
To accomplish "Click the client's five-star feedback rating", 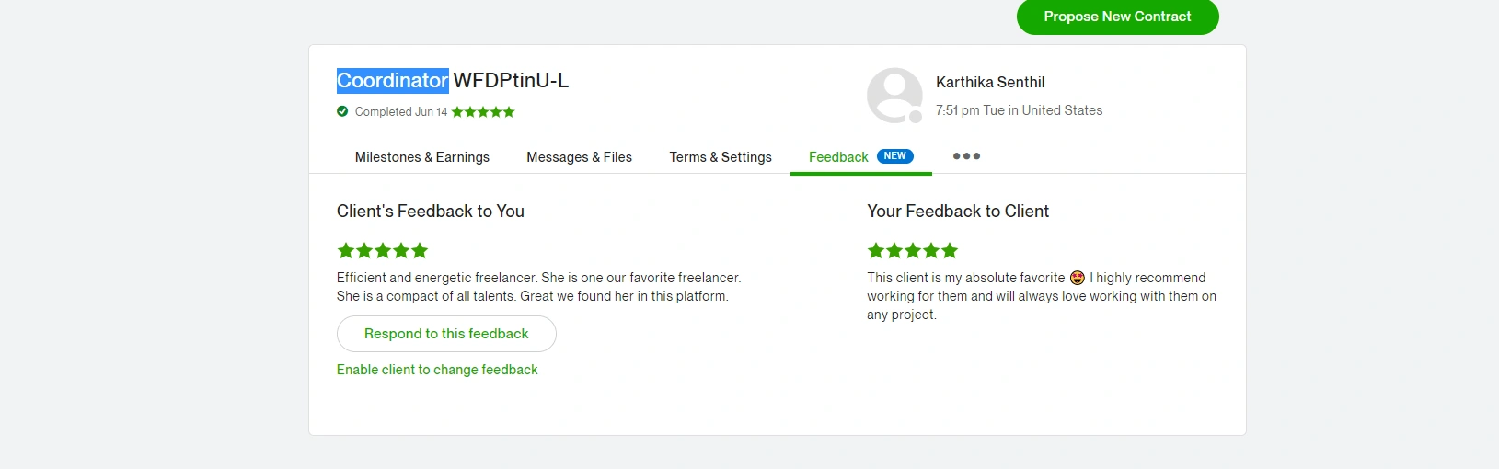I will 383,250.
